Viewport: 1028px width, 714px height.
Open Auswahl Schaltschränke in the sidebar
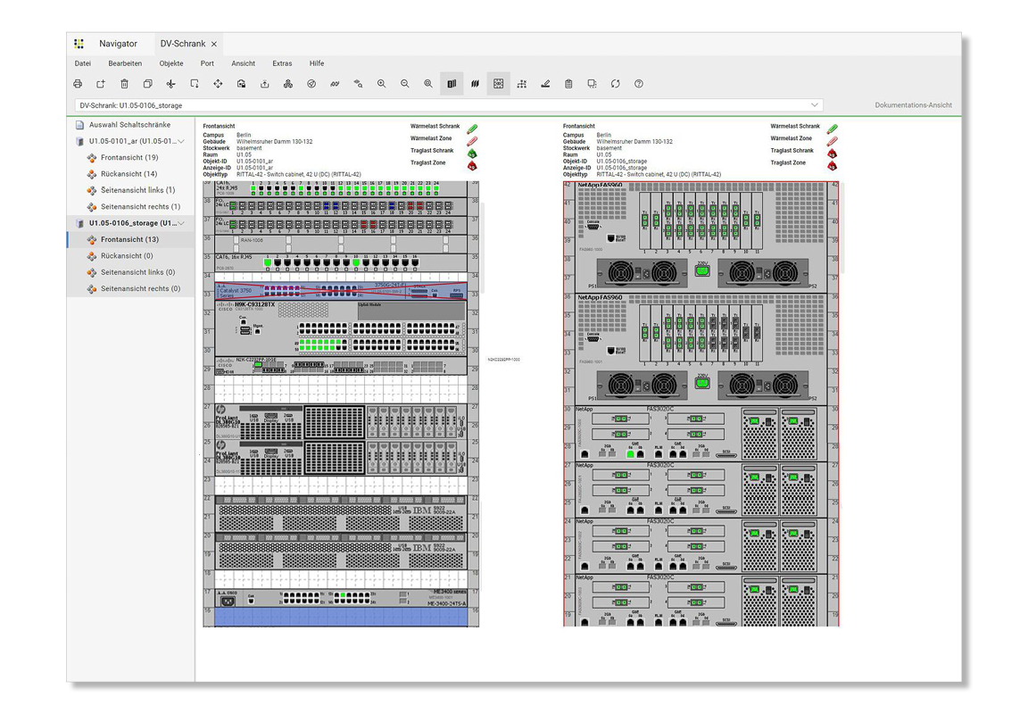pyautogui.click(x=129, y=125)
